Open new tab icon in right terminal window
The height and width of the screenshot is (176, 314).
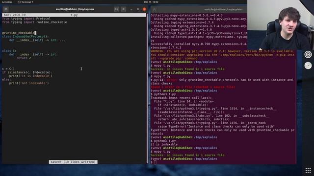pos(155,9)
